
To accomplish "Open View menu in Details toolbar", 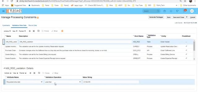I will pyautogui.click(x=15, y=73).
